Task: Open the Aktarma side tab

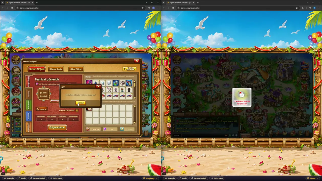Action: [28, 116]
